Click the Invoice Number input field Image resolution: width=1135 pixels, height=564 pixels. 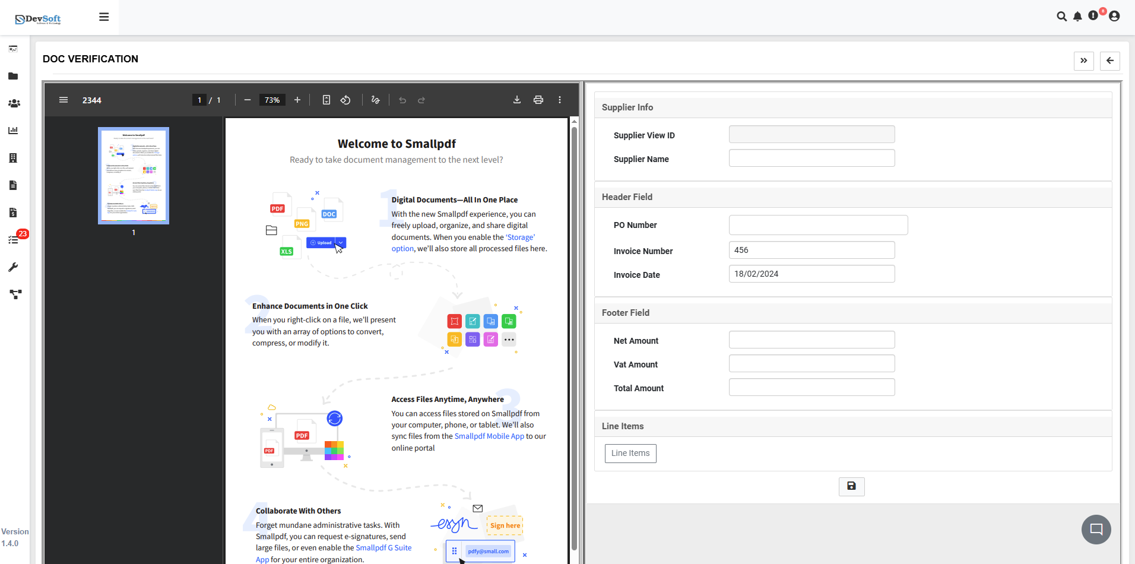pyautogui.click(x=811, y=250)
